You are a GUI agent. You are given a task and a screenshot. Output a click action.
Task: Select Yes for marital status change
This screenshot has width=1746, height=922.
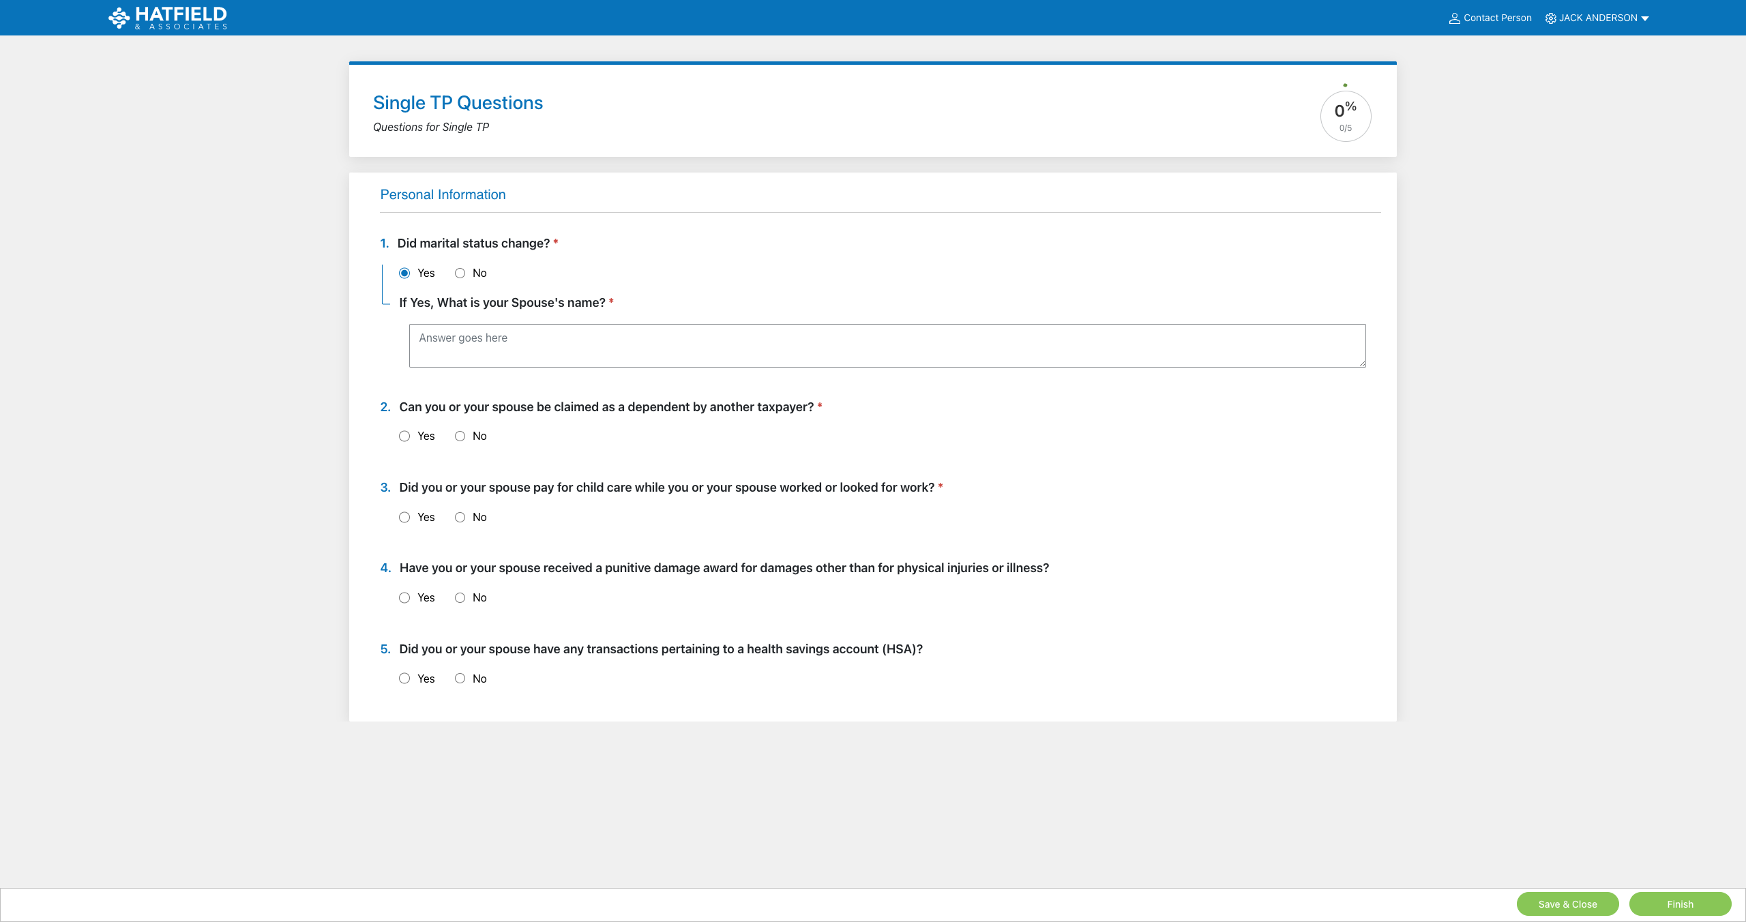pos(404,273)
